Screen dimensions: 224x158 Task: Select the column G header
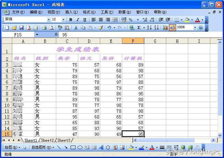click(x=155, y=41)
